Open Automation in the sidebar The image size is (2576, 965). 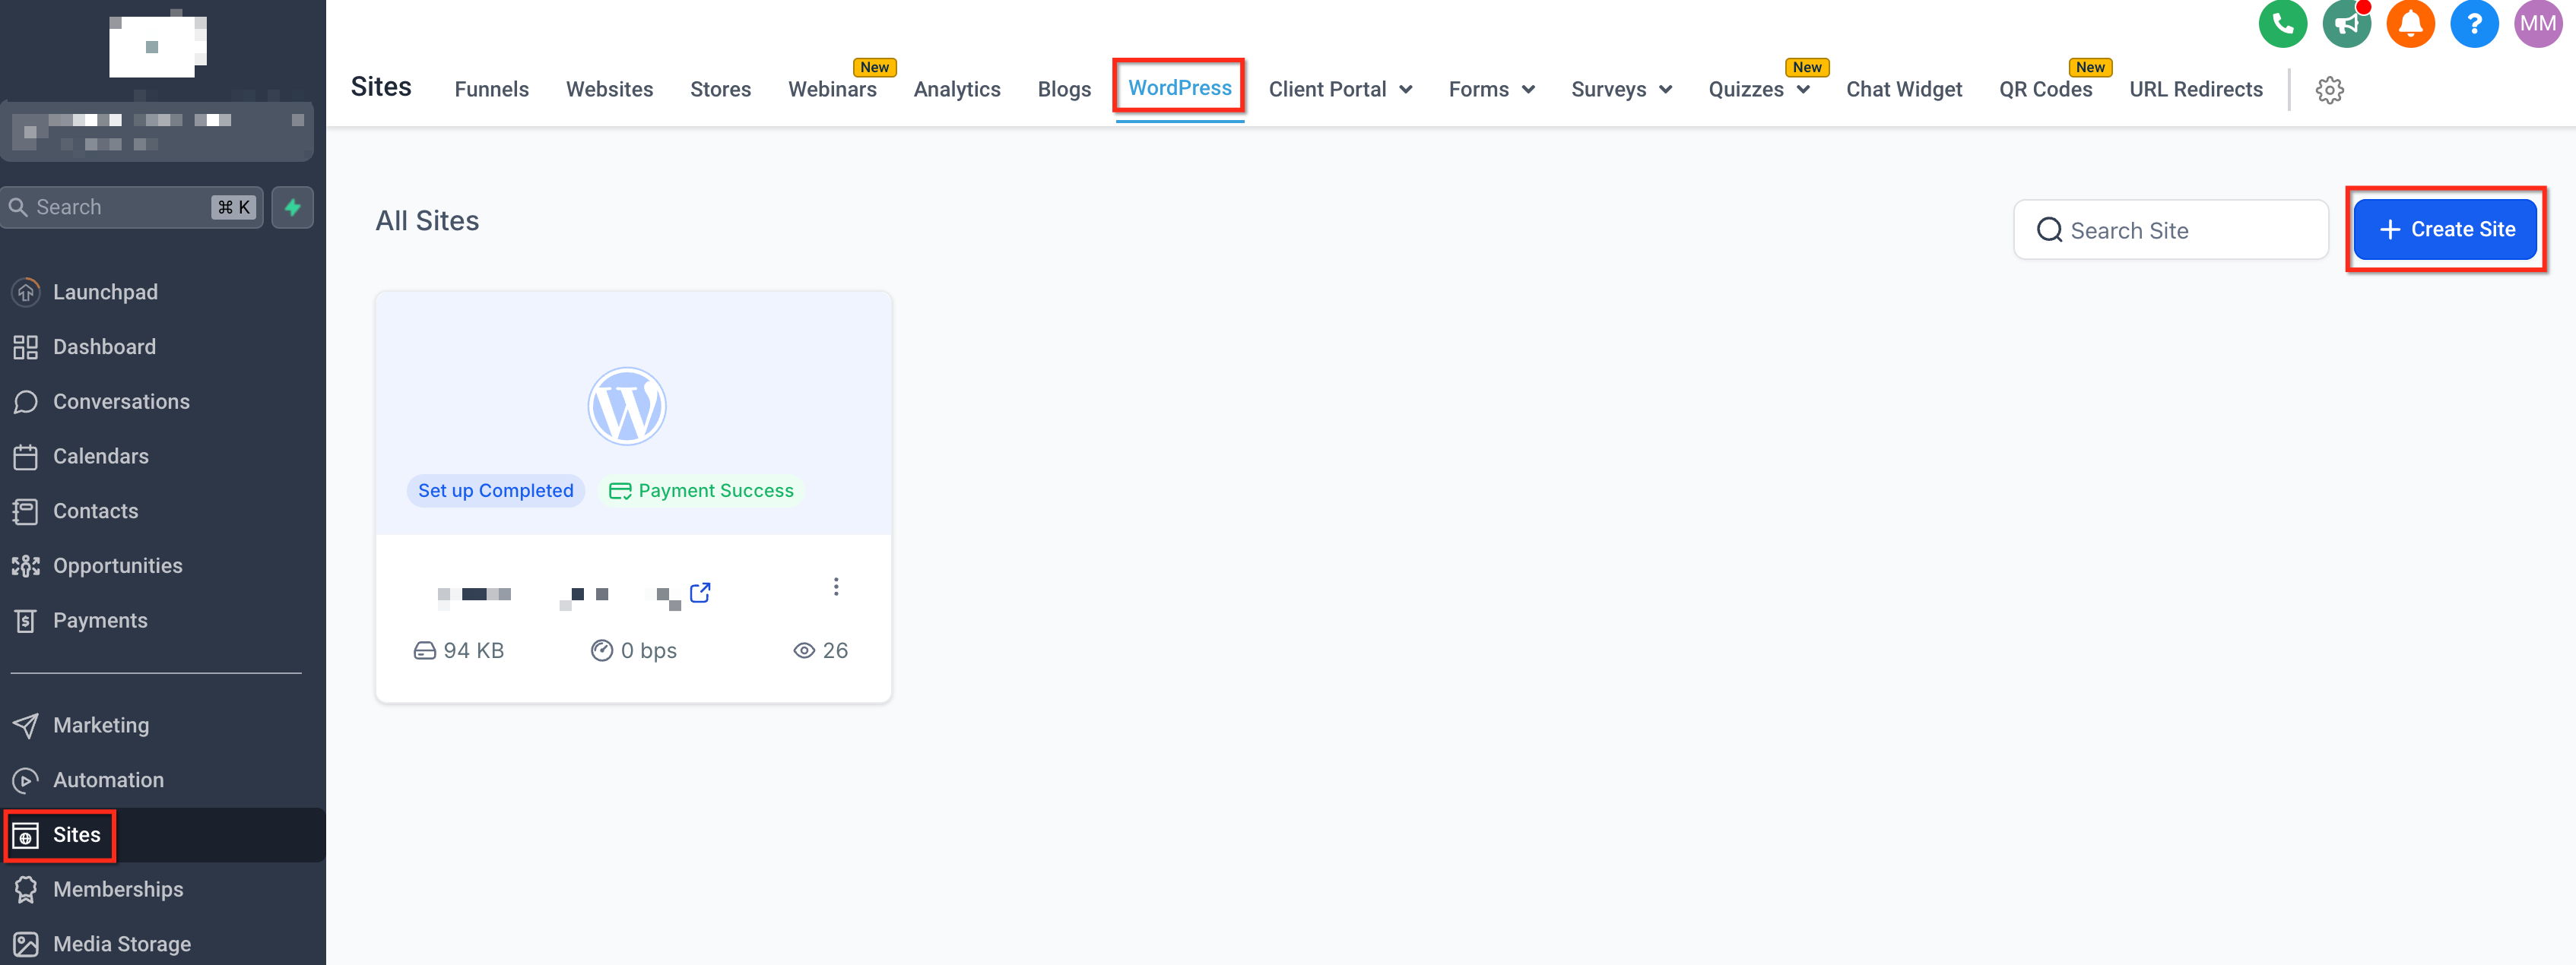(108, 779)
